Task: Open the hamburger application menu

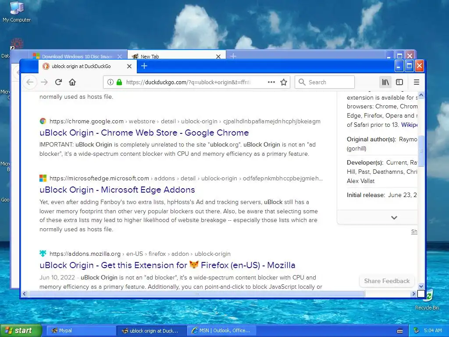Action: pos(417,82)
